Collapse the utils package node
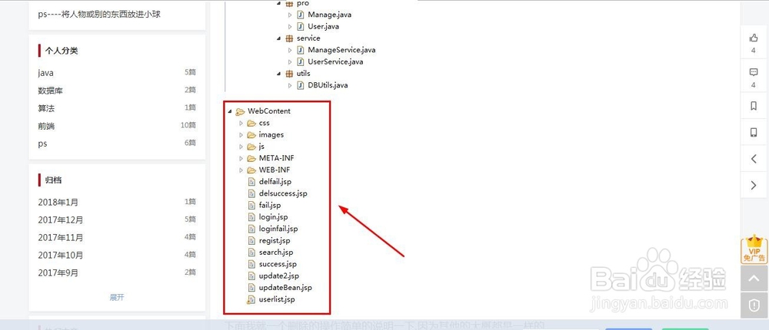 [279, 74]
